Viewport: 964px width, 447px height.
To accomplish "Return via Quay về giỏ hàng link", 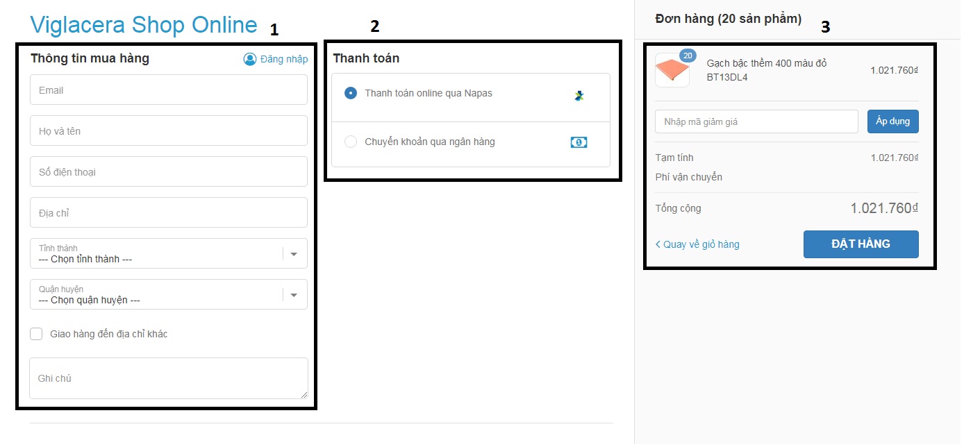I will click(x=701, y=244).
